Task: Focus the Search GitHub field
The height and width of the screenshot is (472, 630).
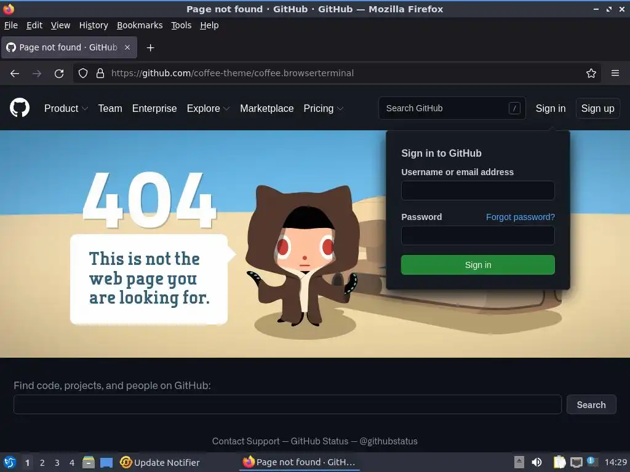Action: (x=452, y=108)
